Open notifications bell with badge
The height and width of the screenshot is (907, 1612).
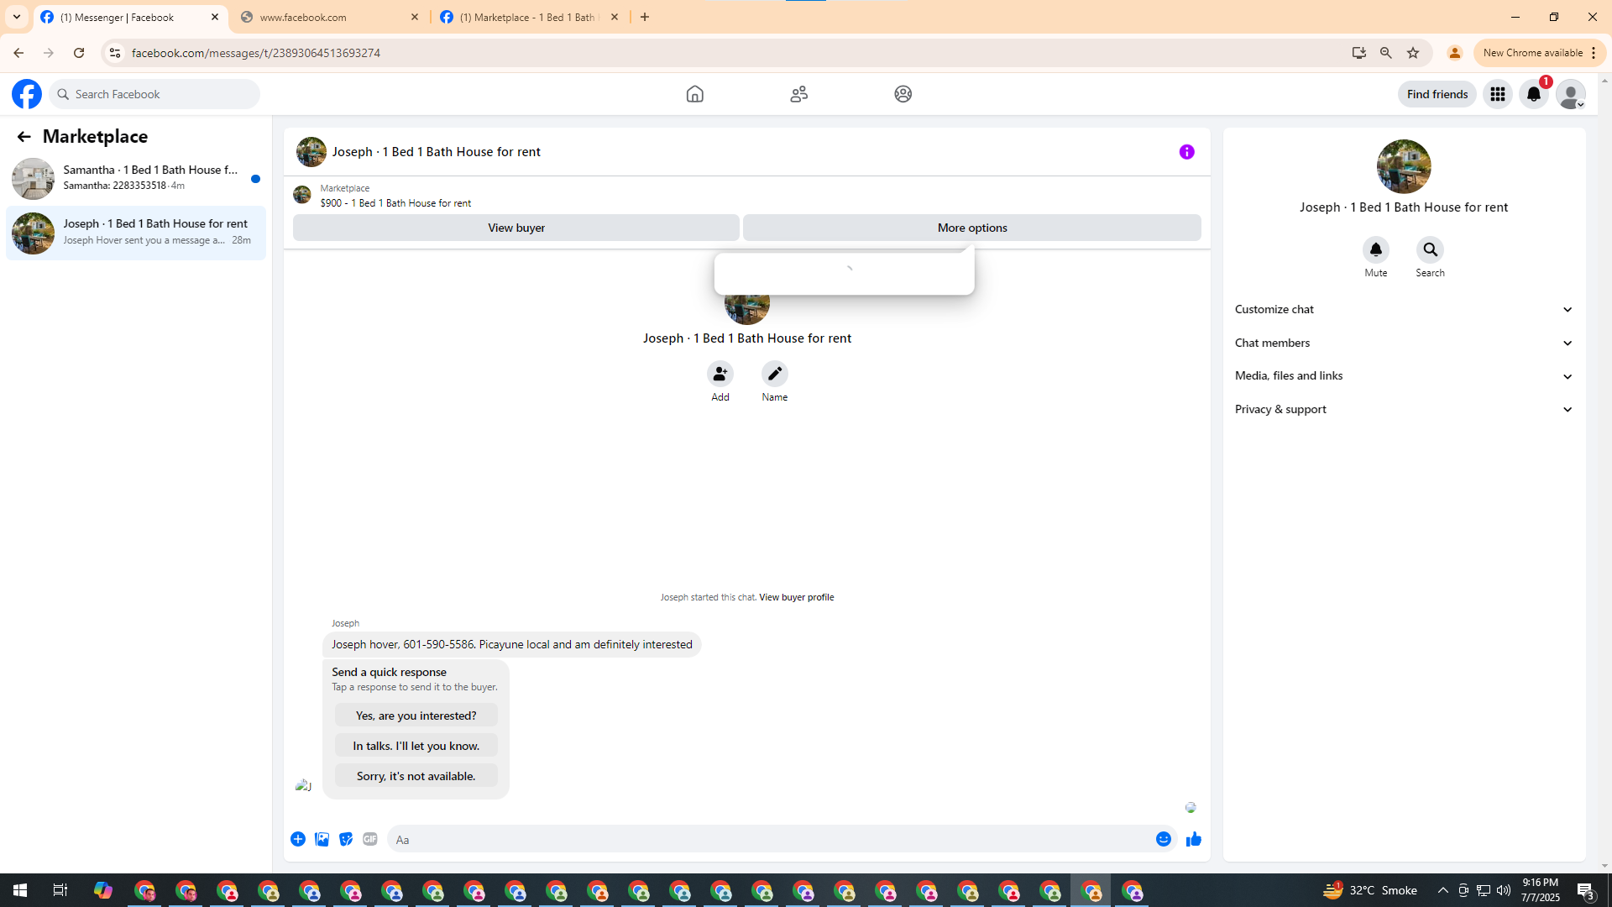coord(1533,94)
